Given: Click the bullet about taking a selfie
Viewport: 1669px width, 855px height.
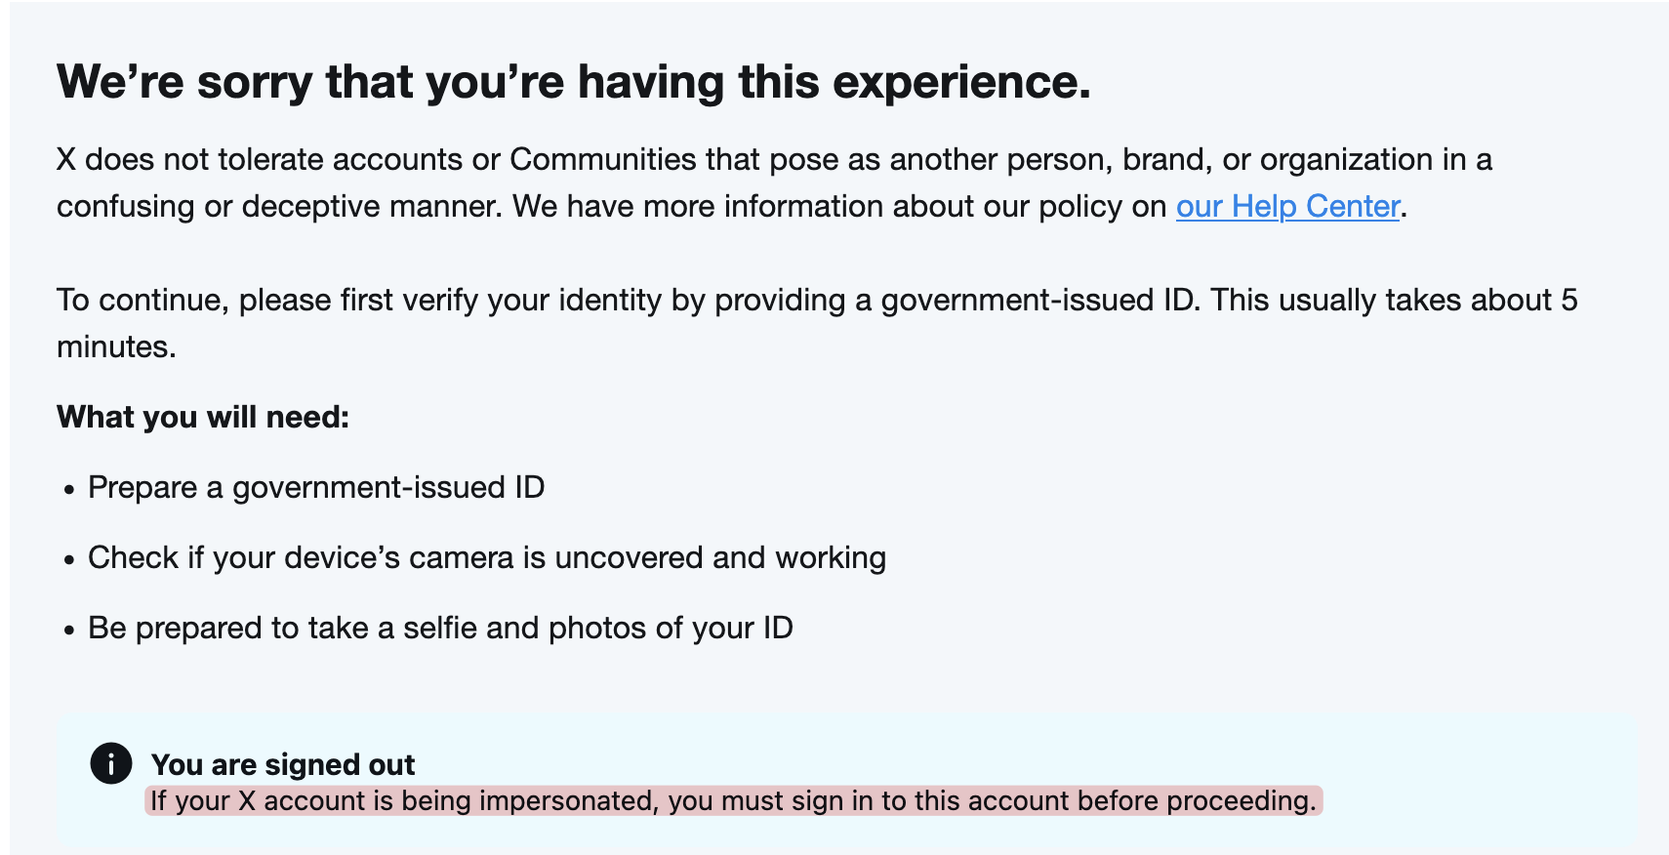Looking at the screenshot, I should point(440,628).
